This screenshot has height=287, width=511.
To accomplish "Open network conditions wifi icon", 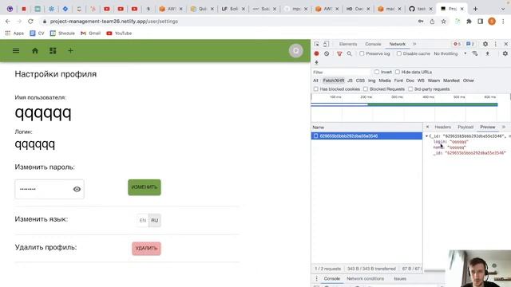I will [x=475, y=53].
